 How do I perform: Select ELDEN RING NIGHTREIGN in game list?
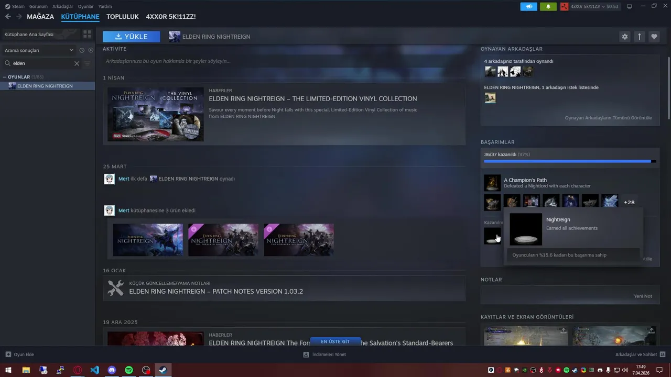pos(47,86)
